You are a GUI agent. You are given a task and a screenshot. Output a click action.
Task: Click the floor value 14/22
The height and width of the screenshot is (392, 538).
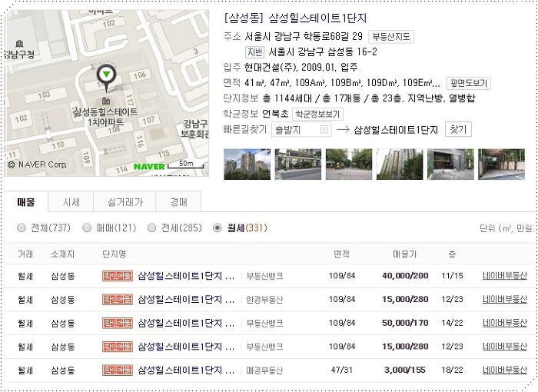452,323
